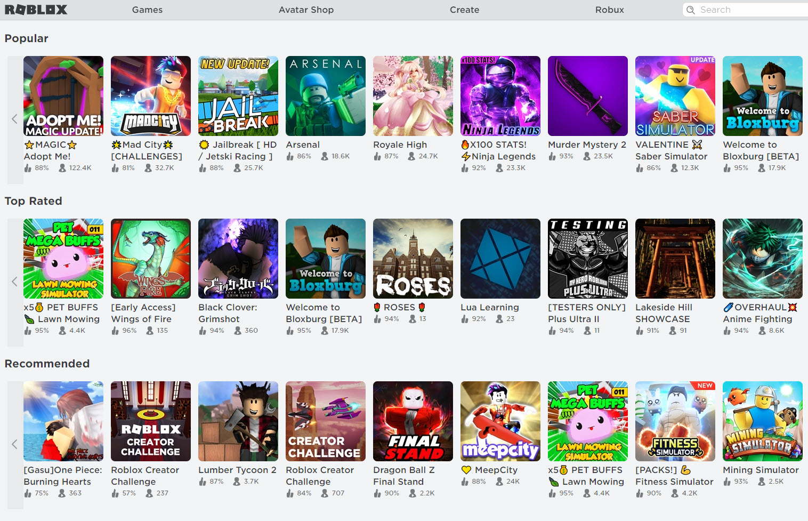Open the MeepCity thumbnail

500,421
